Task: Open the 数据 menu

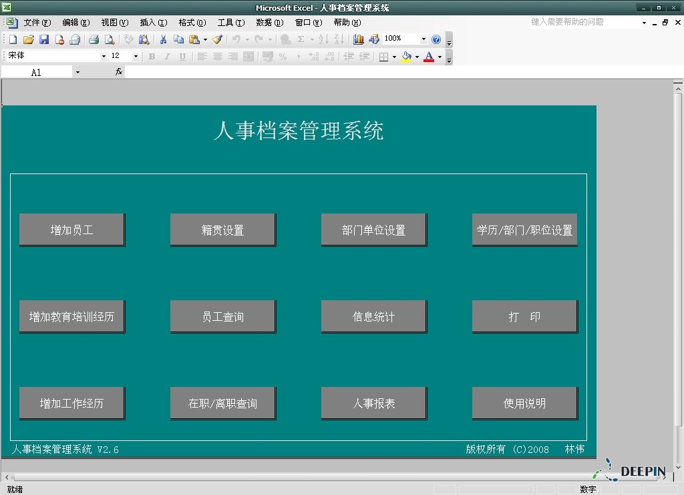Action: coord(269,23)
